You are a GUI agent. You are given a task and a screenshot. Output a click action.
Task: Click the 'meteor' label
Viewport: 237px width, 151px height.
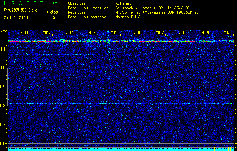[x=53, y=12]
